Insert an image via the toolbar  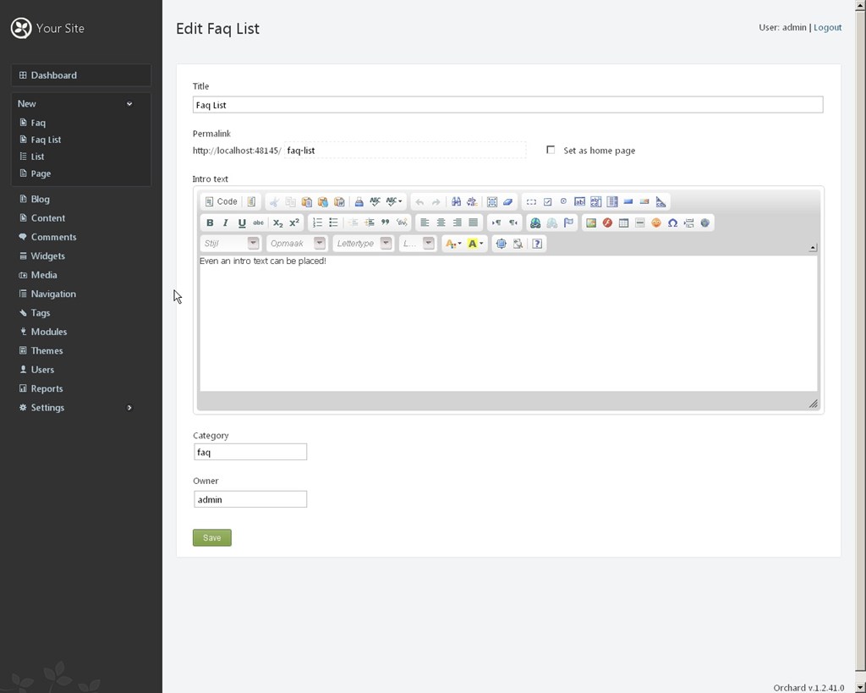(591, 223)
